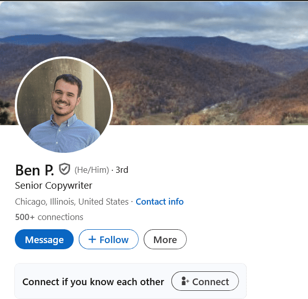
Task: View the 500+ connections list
Action: 49,217
